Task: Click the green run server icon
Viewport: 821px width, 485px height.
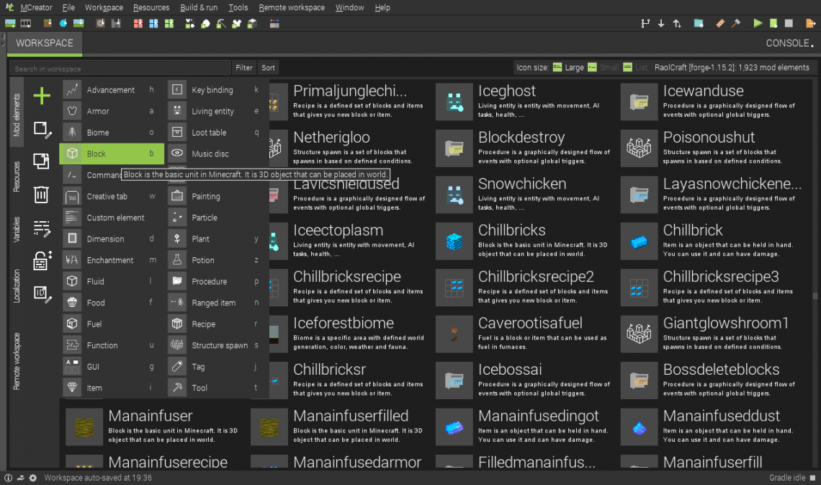Action: coord(773,23)
